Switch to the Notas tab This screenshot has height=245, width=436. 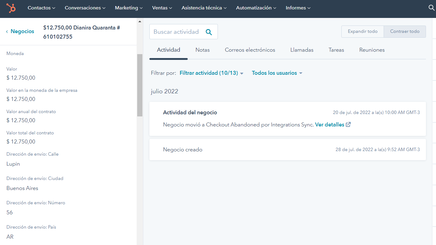click(x=202, y=50)
